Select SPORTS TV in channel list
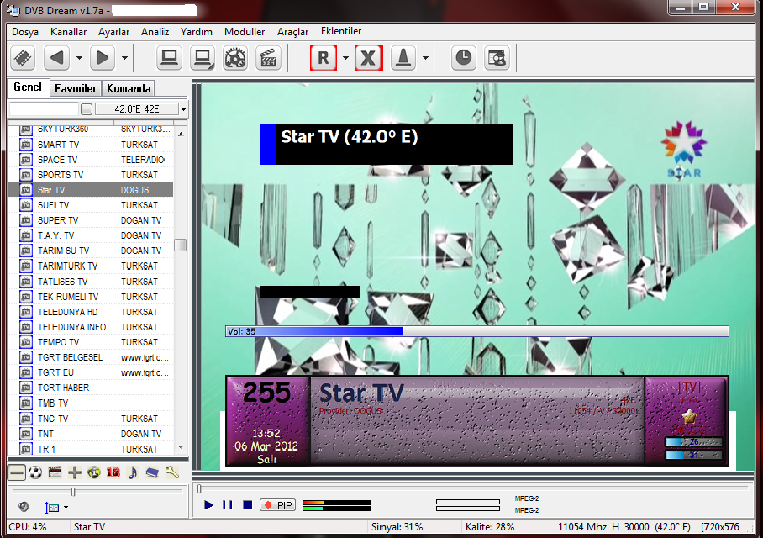This screenshot has width=763, height=538. pos(91,175)
